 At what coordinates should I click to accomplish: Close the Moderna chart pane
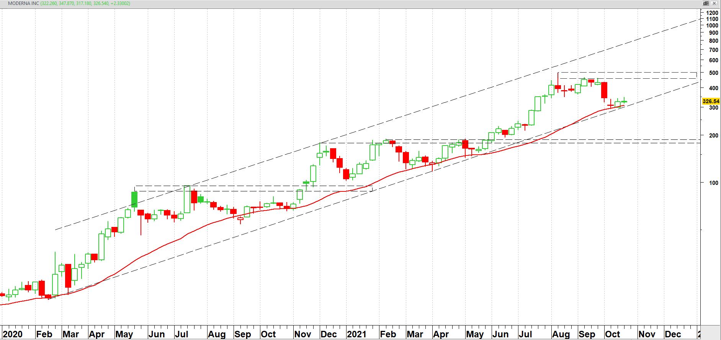714,3
